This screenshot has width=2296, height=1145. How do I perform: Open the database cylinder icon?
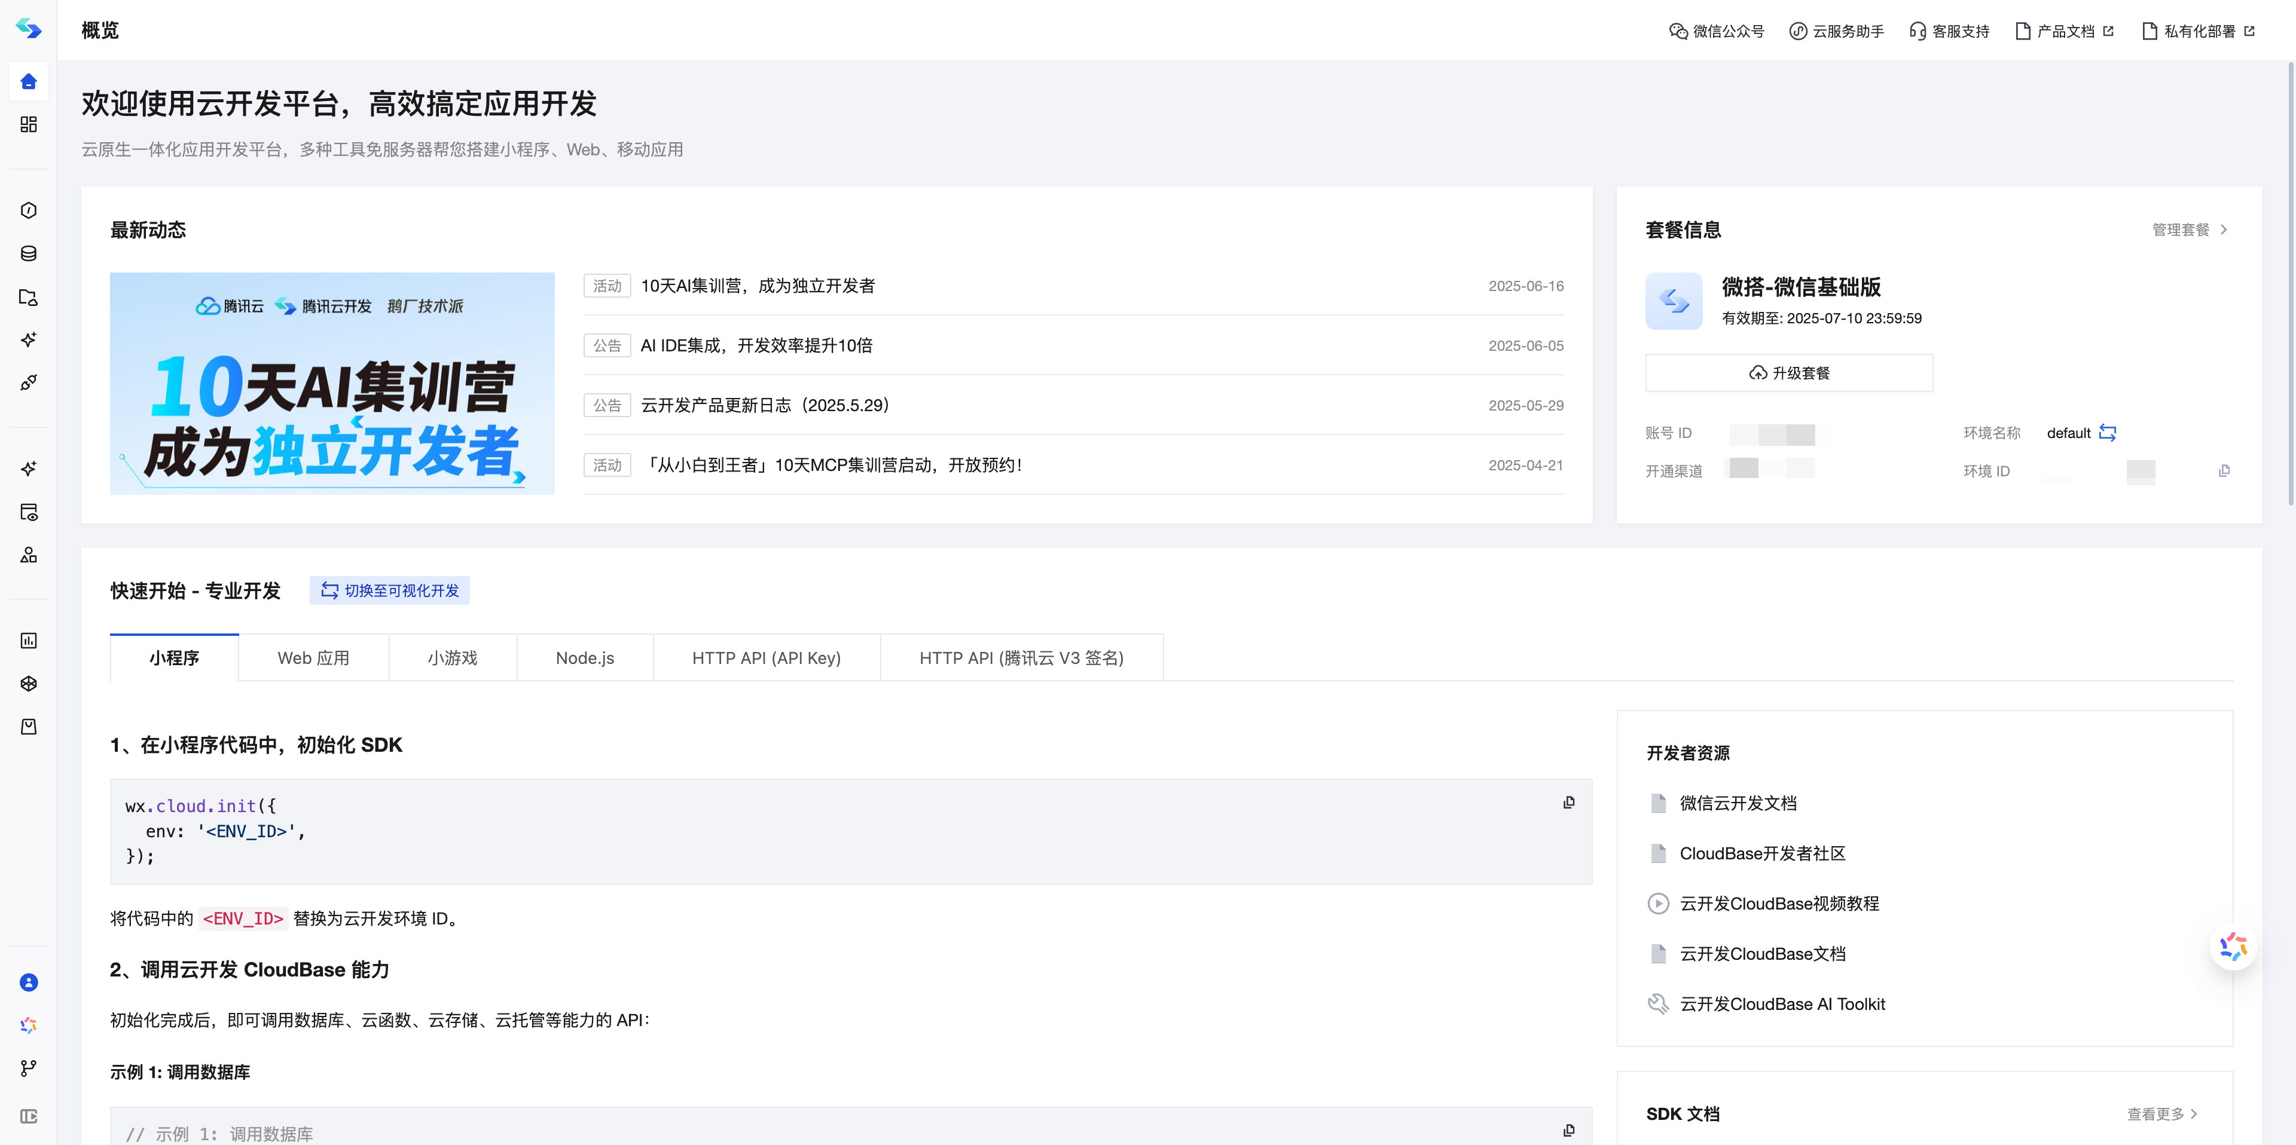click(x=29, y=254)
